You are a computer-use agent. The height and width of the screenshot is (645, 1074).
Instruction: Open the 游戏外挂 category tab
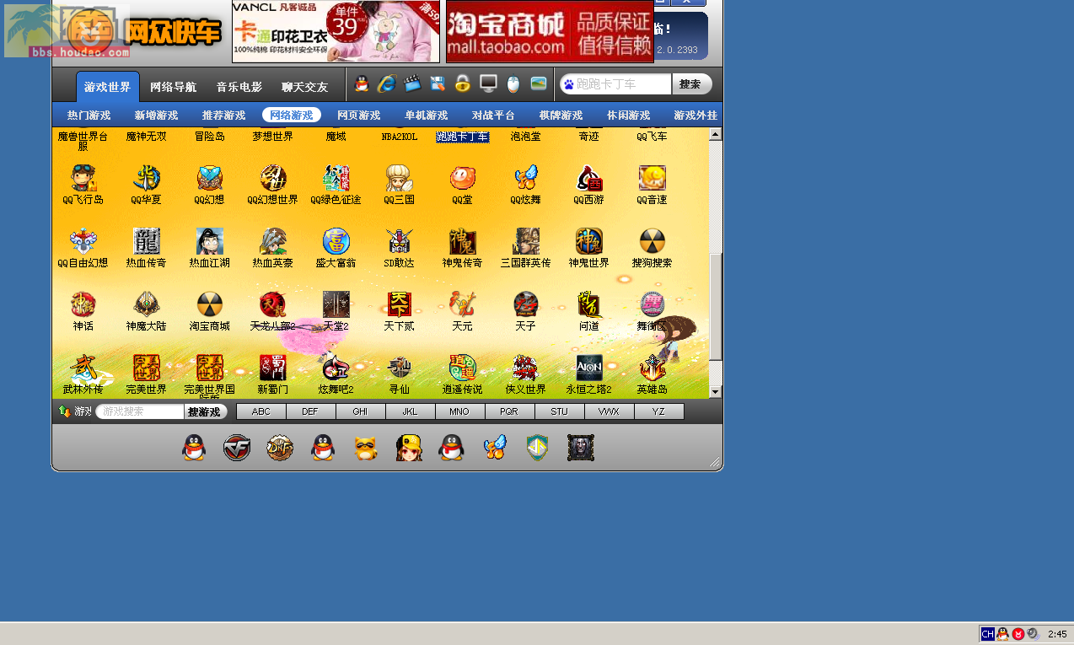tap(695, 116)
